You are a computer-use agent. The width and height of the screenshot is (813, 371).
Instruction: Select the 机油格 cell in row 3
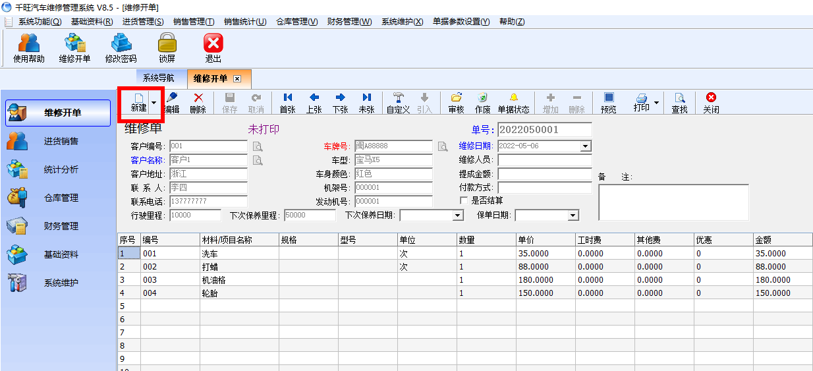pos(239,279)
